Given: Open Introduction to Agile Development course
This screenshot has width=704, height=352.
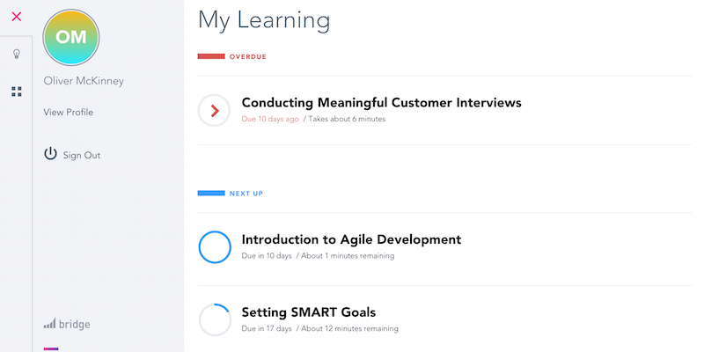Looking at the screenshot, I should coord(351,239).
